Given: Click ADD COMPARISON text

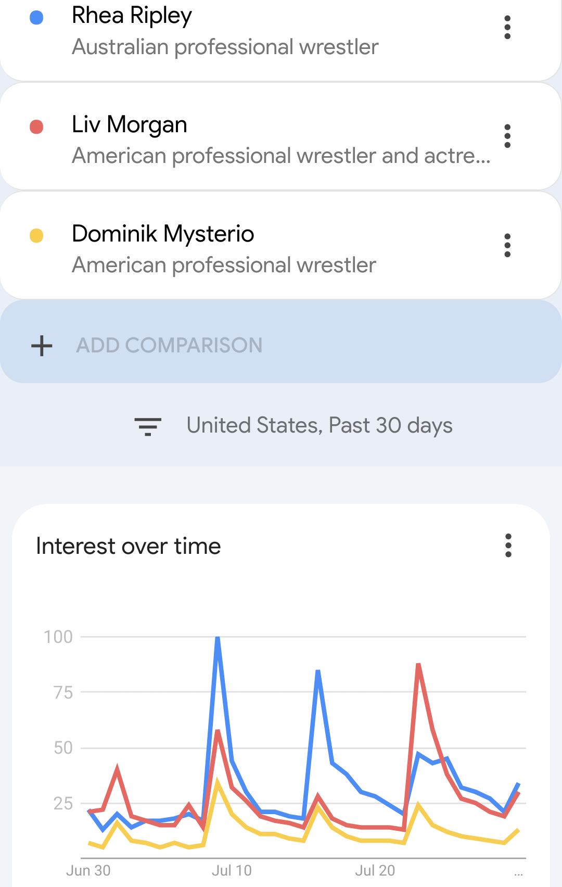Looking at the screenshot, I should pos(169,346).
